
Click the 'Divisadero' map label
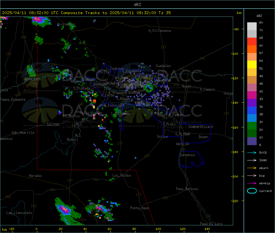[x=66, y=24]
